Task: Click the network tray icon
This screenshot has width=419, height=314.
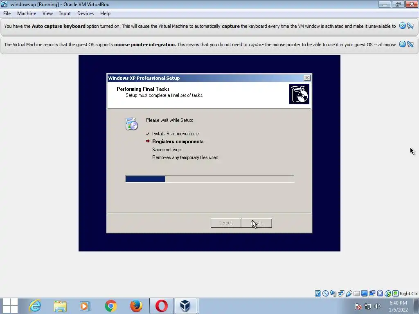Action: click(368, 307)
